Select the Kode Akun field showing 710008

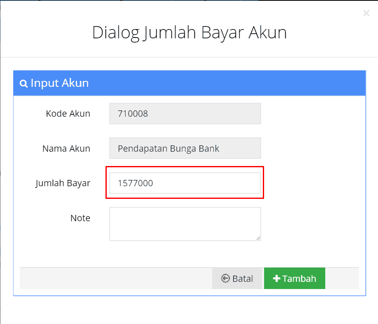pyautogui.click(x=185, y=114)
